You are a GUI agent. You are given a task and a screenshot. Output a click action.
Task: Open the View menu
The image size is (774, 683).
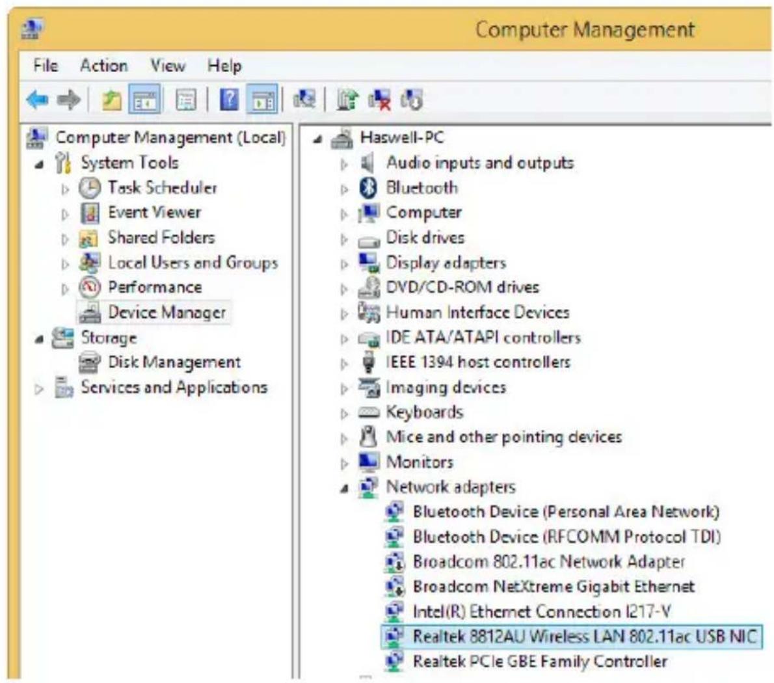(168, 65)
